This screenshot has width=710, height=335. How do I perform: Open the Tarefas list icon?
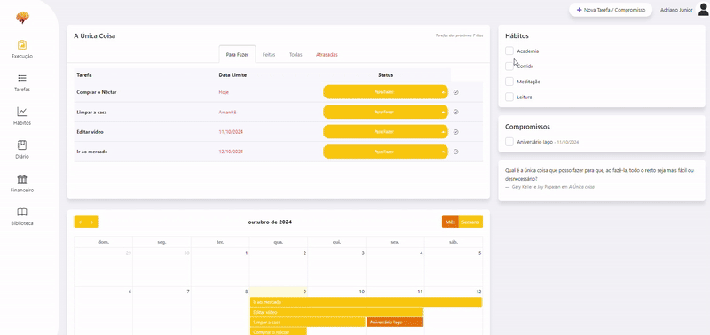pos(22,78)
